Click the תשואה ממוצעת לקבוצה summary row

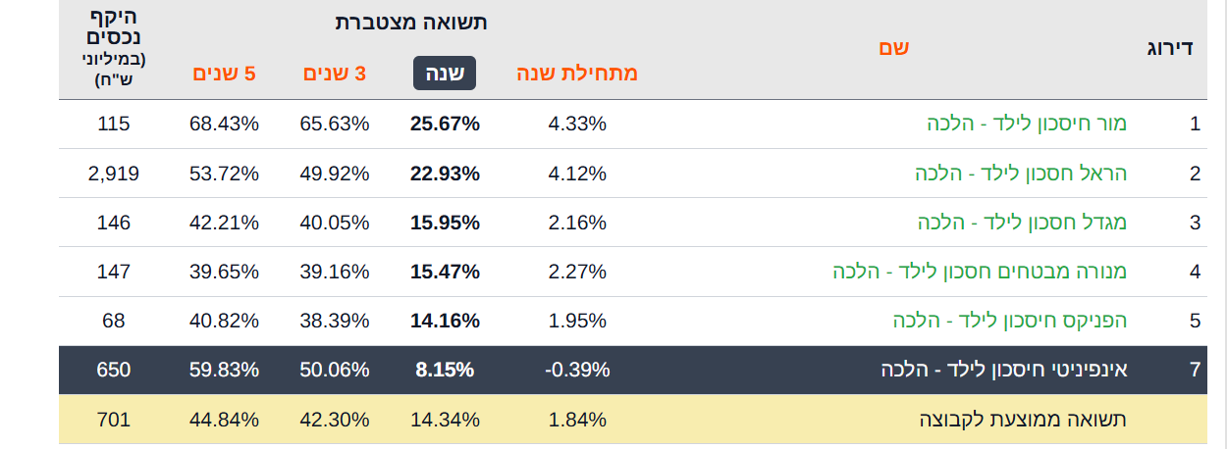coord(1023,420)
